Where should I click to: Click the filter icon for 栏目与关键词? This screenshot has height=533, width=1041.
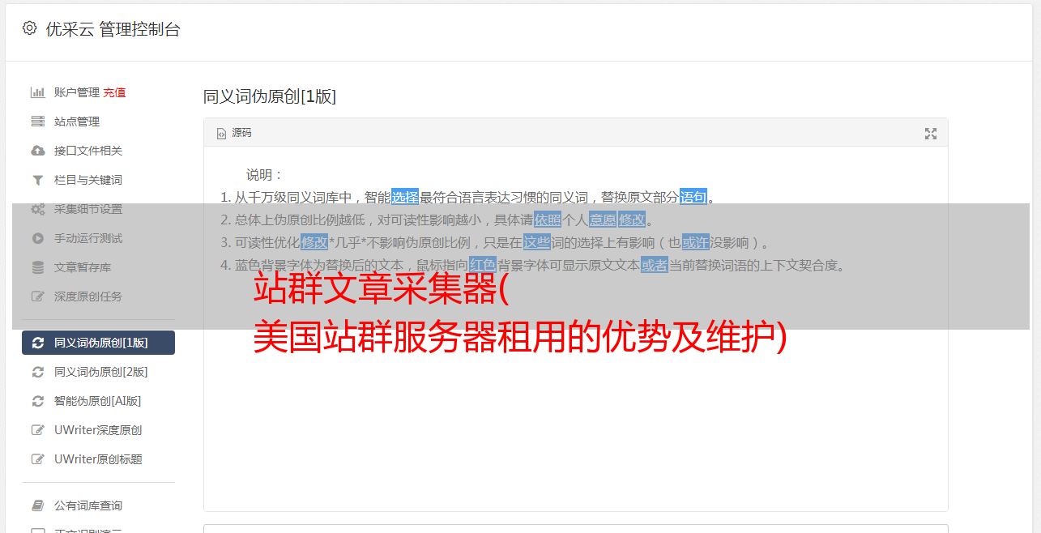pos(37,180)
